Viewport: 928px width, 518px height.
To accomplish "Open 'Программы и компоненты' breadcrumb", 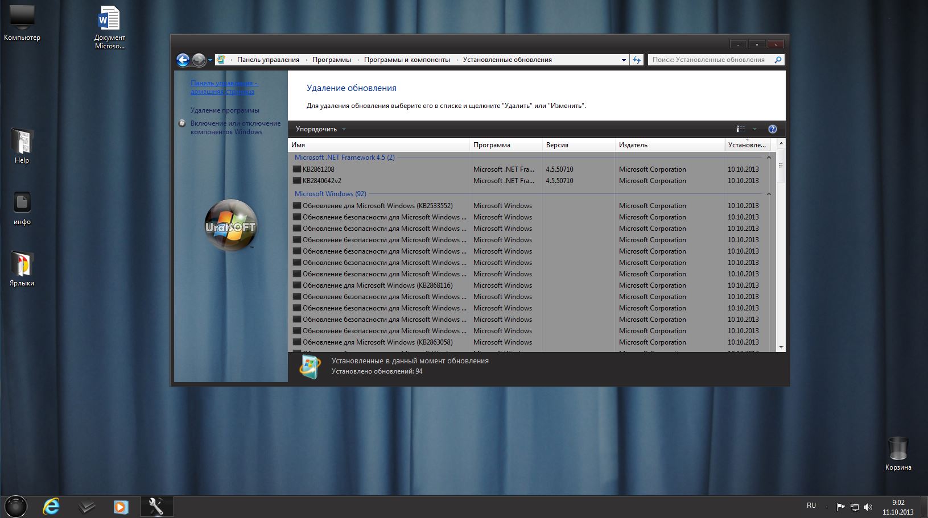I will click(x=407, y=60).
